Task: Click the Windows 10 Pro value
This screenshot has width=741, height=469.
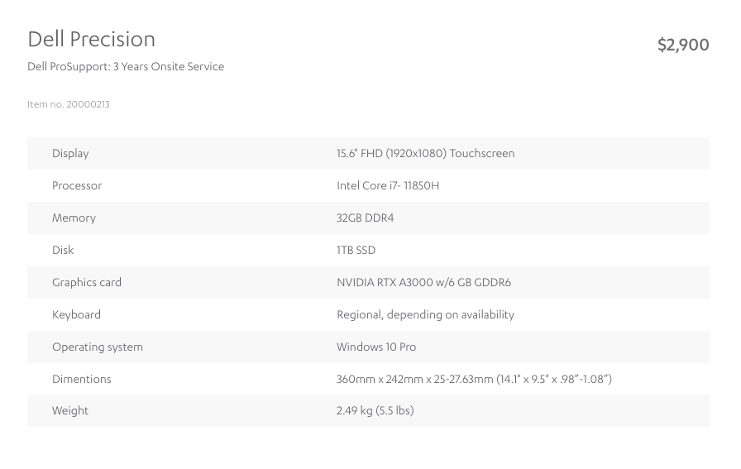Action: [x=376, y=347]
